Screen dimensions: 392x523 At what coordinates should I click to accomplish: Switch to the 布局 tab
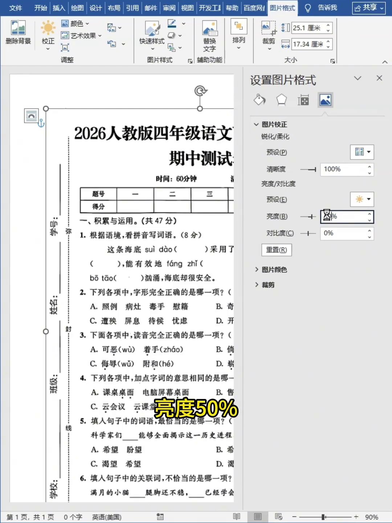point(114,8)
